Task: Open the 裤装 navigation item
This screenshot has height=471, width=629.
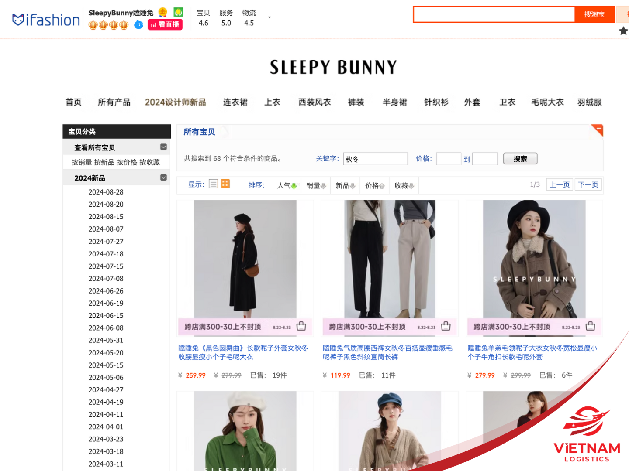Action: tap(356, 102)
